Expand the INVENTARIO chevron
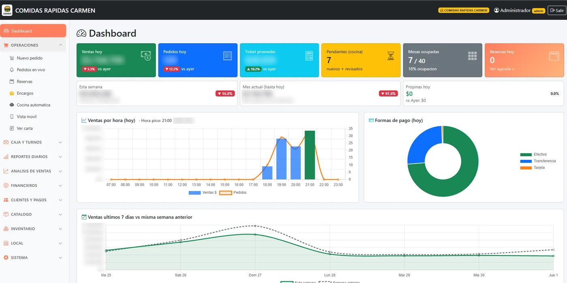 click(x=60, y=229)
